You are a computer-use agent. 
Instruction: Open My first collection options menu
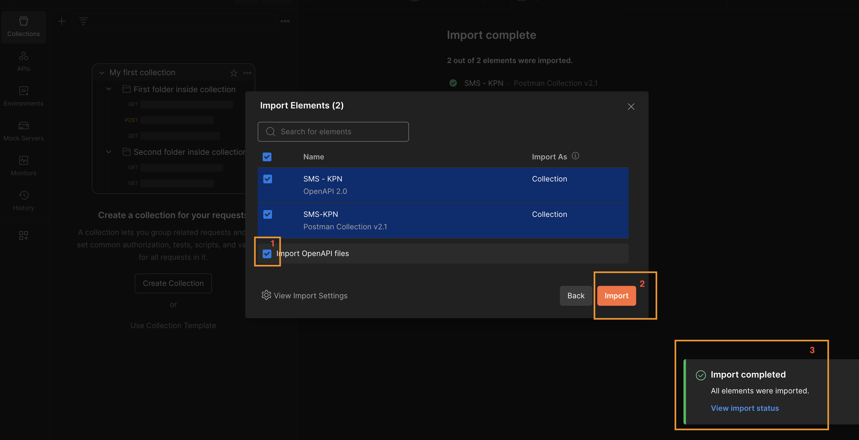(x=247, y=73)
